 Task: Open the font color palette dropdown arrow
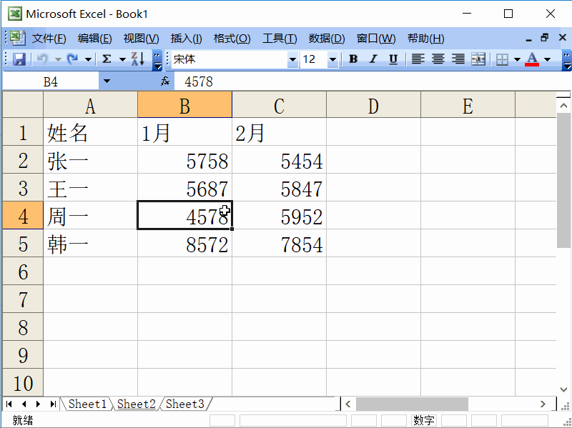[547, 59]
